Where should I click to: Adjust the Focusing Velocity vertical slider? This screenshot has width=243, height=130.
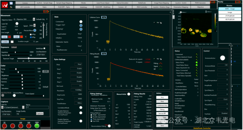pos(44,30)
